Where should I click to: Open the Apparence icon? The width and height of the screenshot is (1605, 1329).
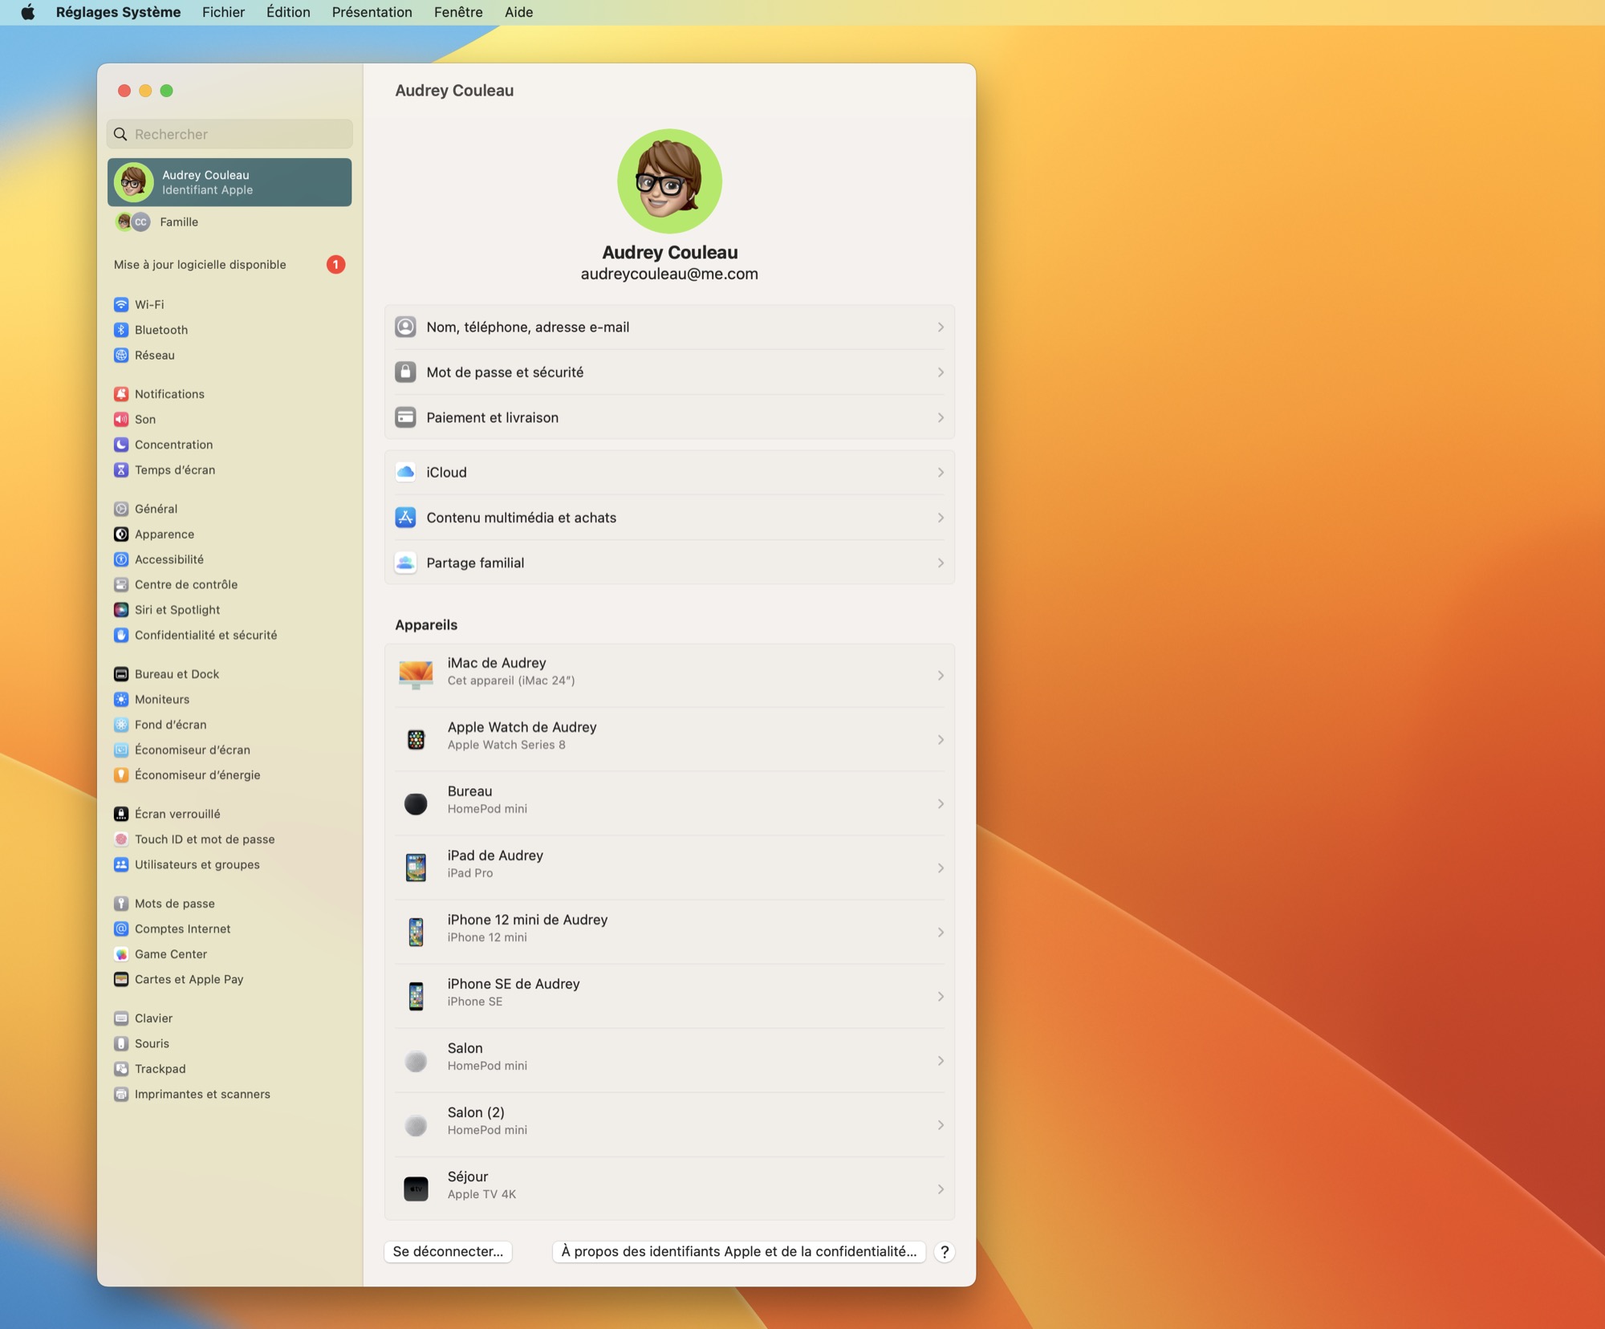121,534
